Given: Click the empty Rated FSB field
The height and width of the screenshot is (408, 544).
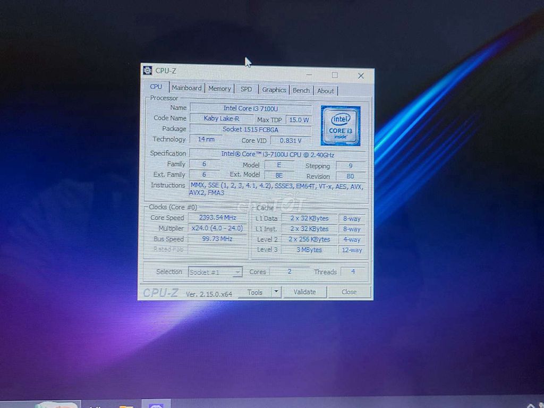Looking at the screenshot, I should (217, 249).
